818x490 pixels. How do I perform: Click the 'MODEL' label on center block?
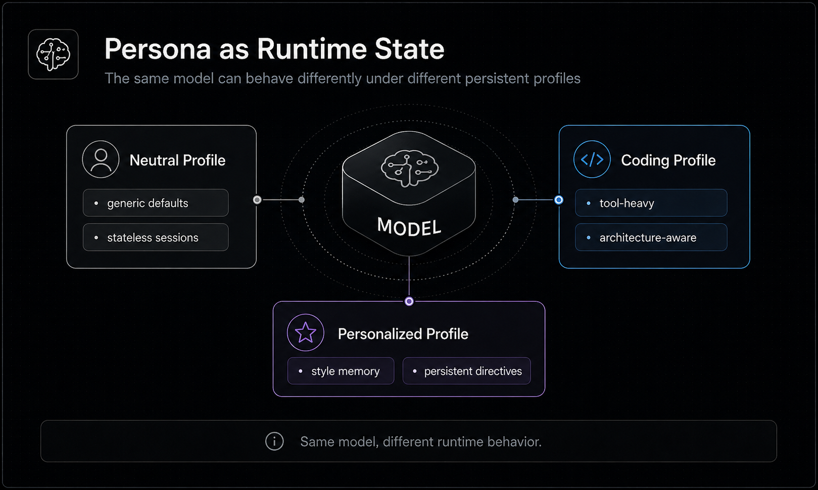[x=409, y=227]
